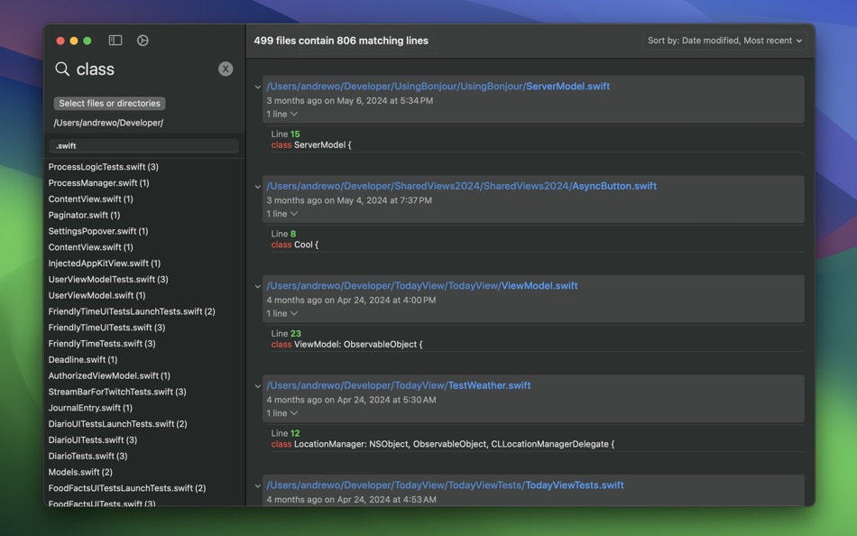Image resolution: width=857 pixels, height=536 pixels.
Task: Collapse the TodayViewTests.swift result group
Action: tap(257, 485)
